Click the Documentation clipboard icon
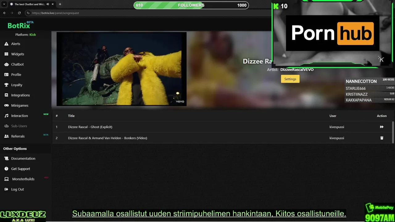The height and width of the screenshot is (222, 395). [6, 158]
